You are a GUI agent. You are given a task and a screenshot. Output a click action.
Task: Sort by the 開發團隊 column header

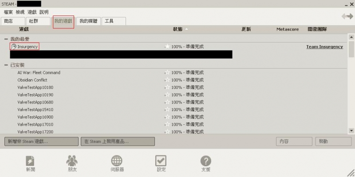pyautogui.click(x=317, y=29)
